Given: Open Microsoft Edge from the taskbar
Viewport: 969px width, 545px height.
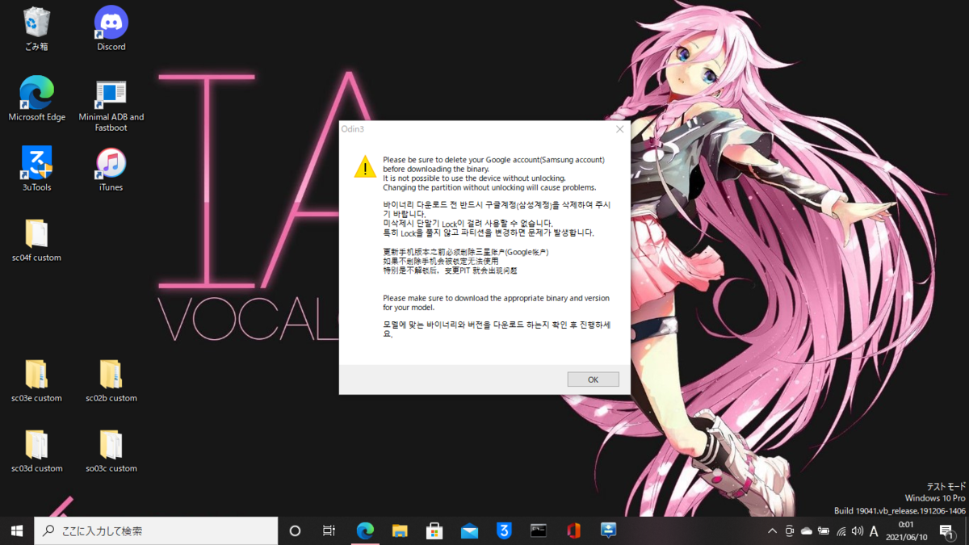Looking at the screenshot, I should click(x=365, y=530).
